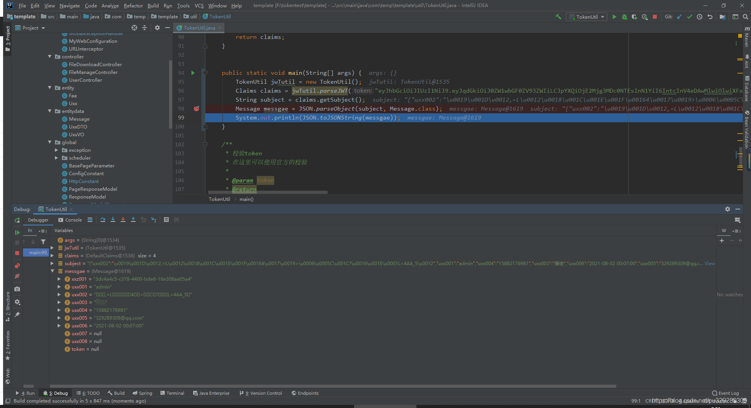Click the Build Project hammer icon
This screenshot has height=408, width=751.
pos(558,17)
